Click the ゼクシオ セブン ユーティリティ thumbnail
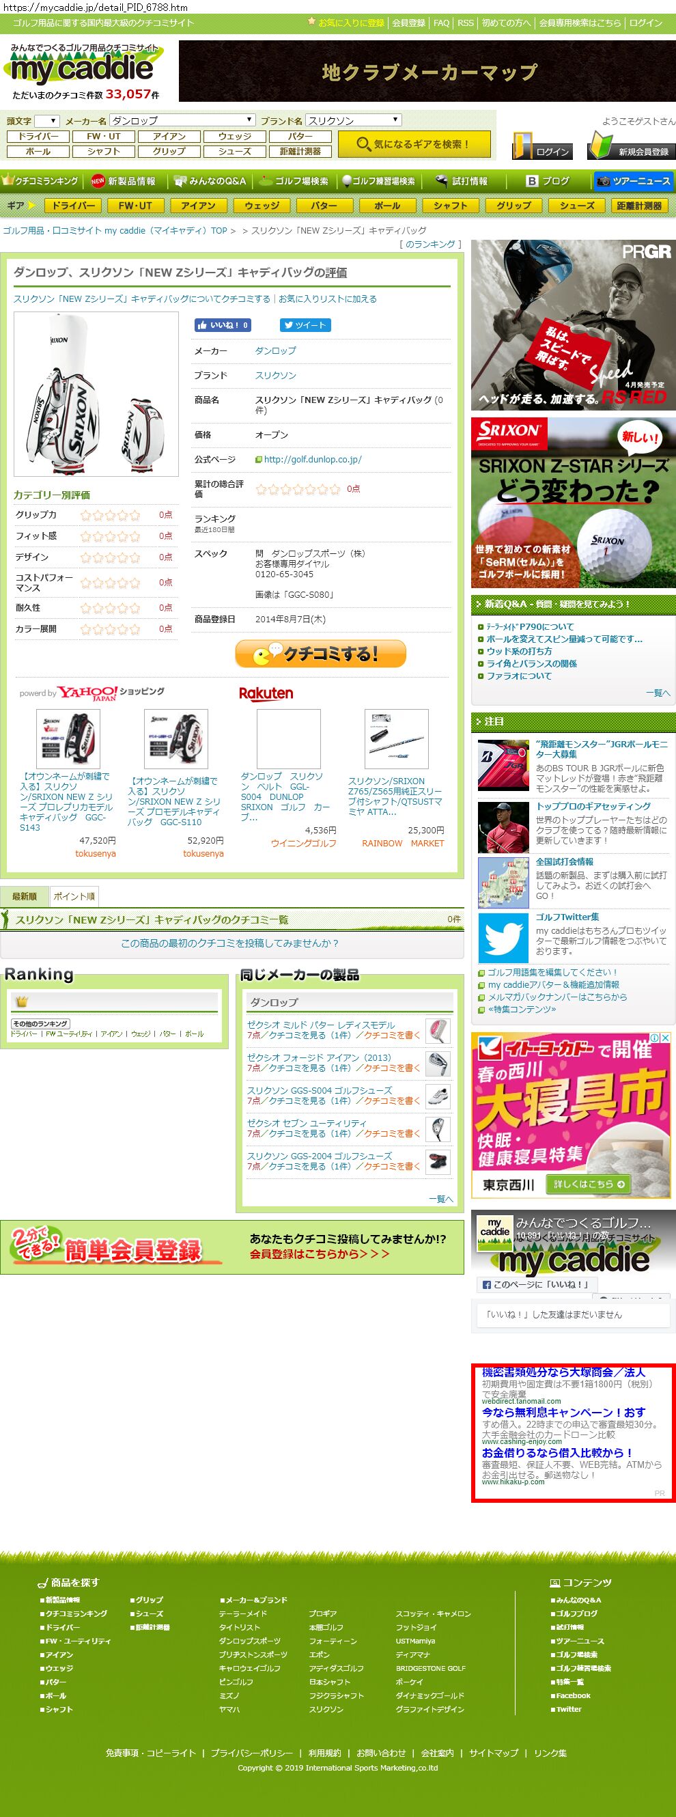 tap(438, 1128)
